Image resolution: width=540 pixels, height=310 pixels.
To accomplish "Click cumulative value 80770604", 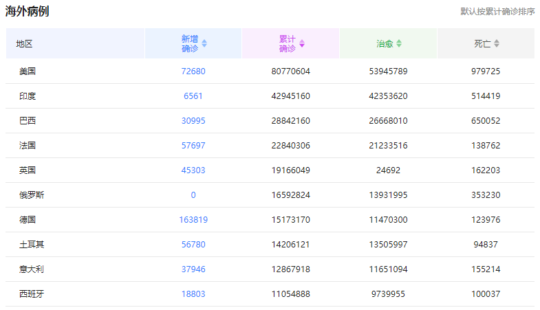I will pyautogui.click(x=291, y=71).
